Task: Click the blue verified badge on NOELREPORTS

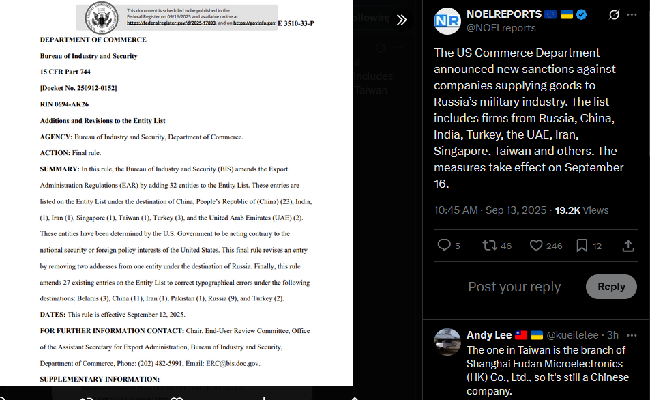Action: pos(582,14)
